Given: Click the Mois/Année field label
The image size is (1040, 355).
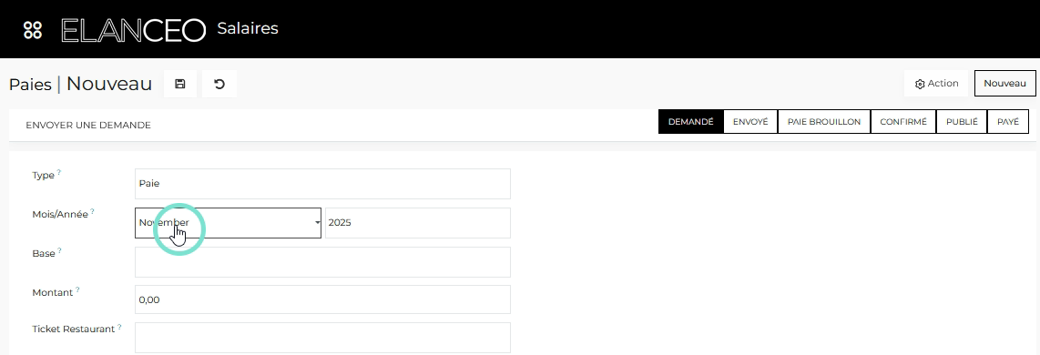Looking at the screenshot, I should tap(60, 214).
